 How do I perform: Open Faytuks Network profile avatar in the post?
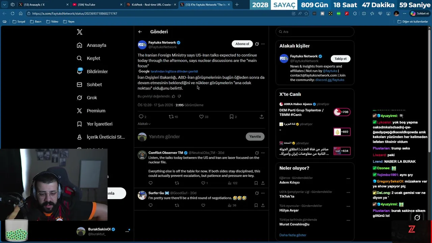[142, 45]
